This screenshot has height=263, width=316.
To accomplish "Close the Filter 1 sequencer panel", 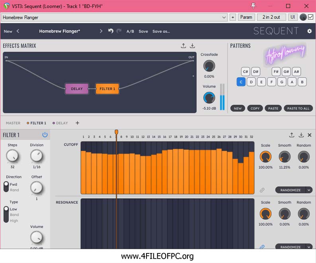I will (x=310, y=135).
